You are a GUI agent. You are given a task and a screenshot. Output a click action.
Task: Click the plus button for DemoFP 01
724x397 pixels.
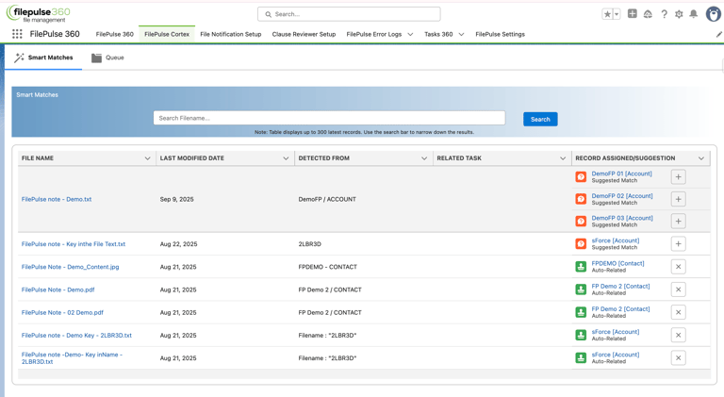(x=679, y=176)
